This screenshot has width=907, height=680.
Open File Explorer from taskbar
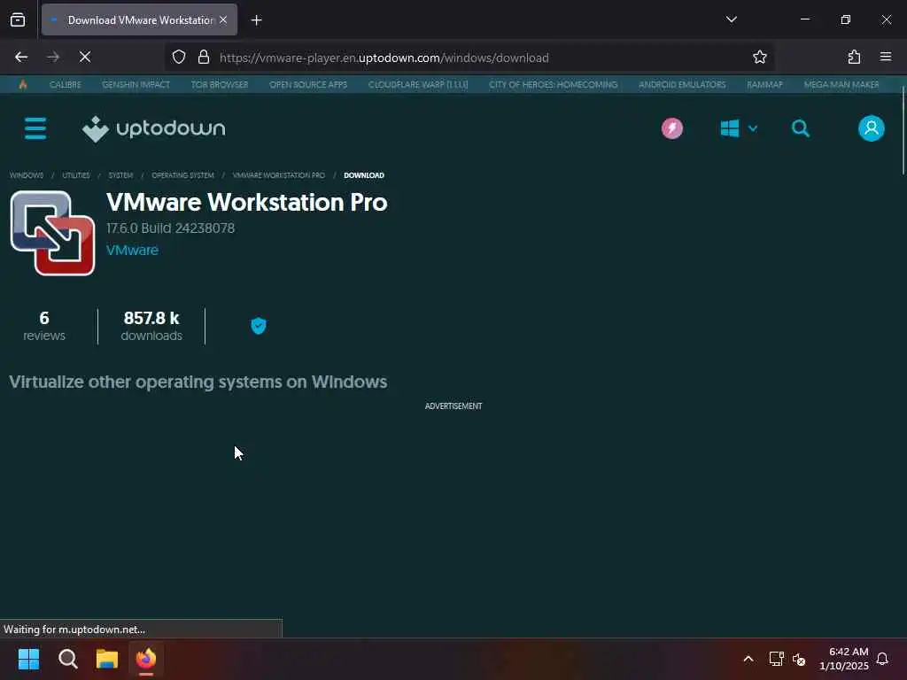[x=107, y=659]
